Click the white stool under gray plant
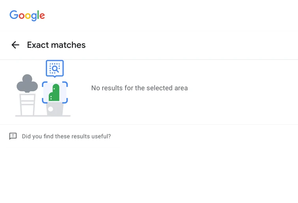Screen dimensions: 298x203 28,105
